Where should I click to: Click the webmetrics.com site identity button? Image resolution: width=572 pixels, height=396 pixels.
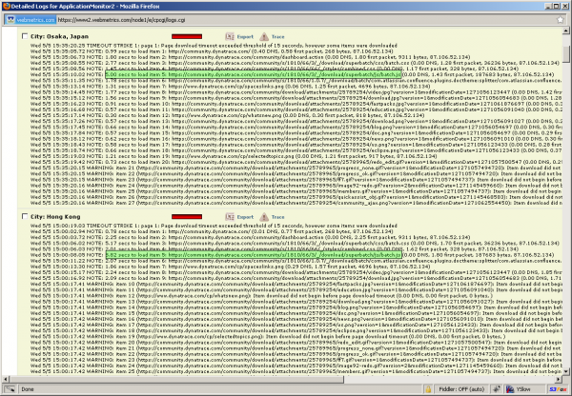[31, 20]
